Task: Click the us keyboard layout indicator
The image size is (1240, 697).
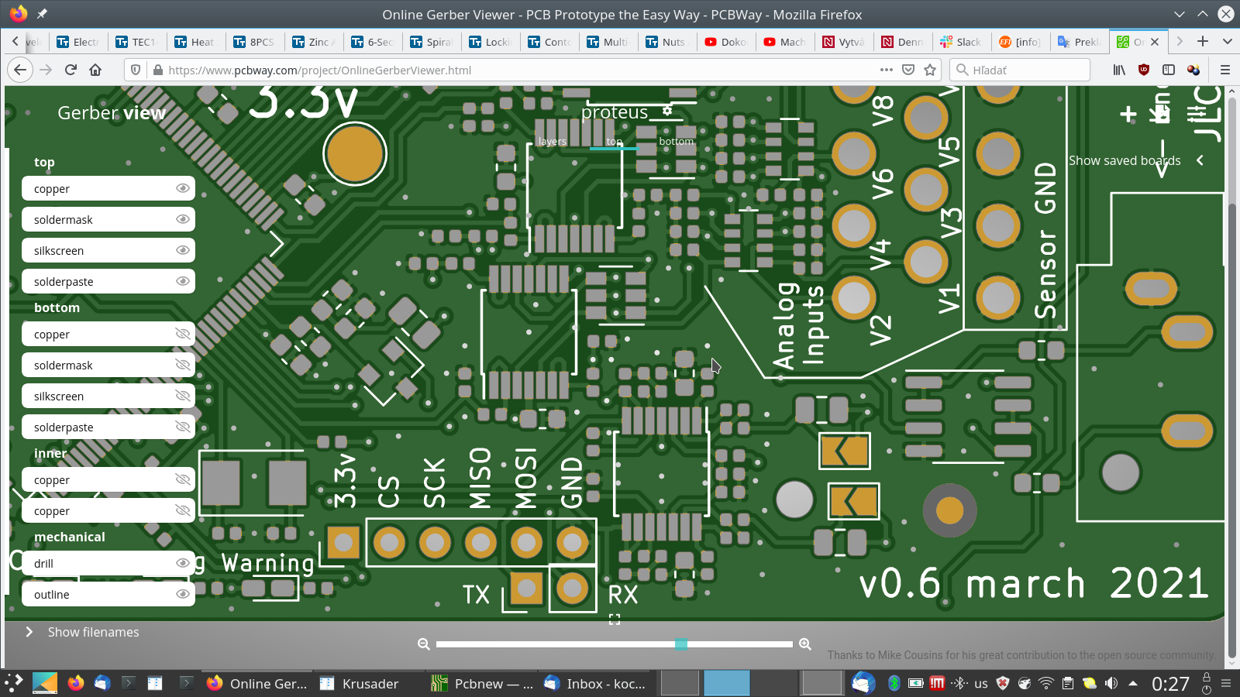Action: tap(981, 683)
